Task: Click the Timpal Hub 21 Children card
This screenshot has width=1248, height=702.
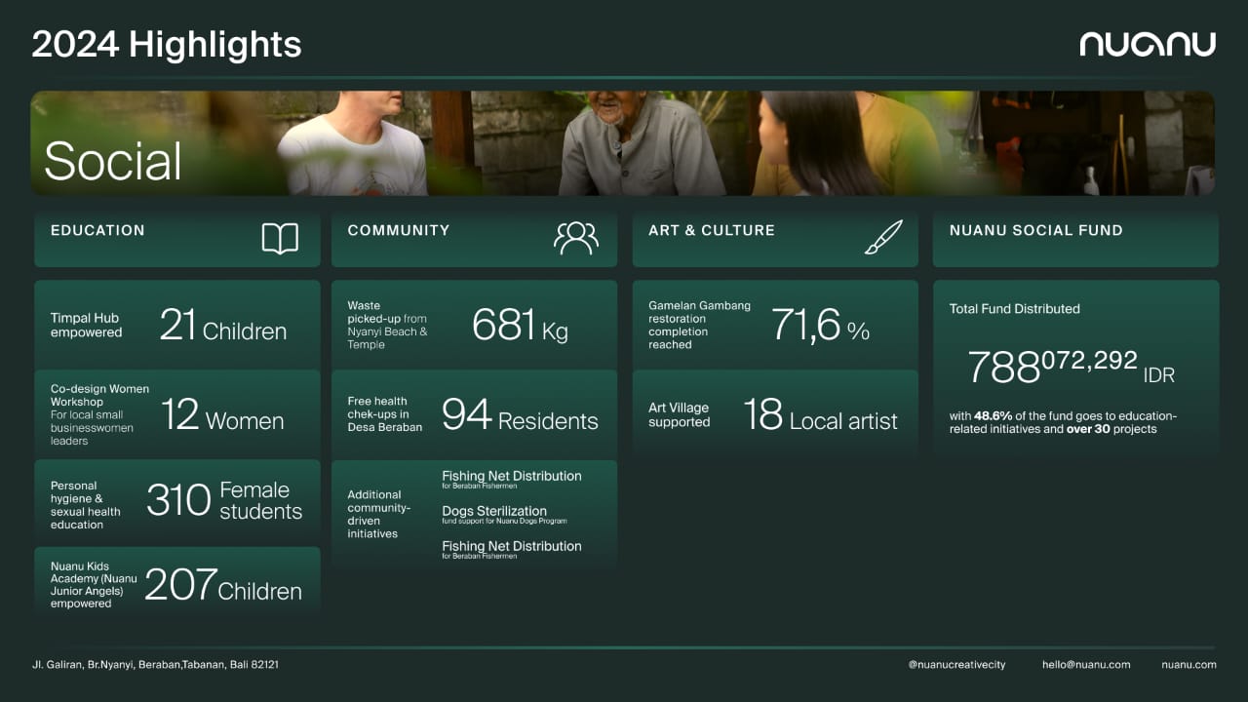Action: click(x=176, y=326)
